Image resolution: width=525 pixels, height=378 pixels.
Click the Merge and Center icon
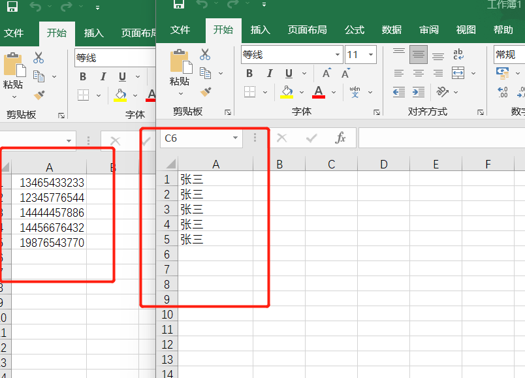(457, 73)
